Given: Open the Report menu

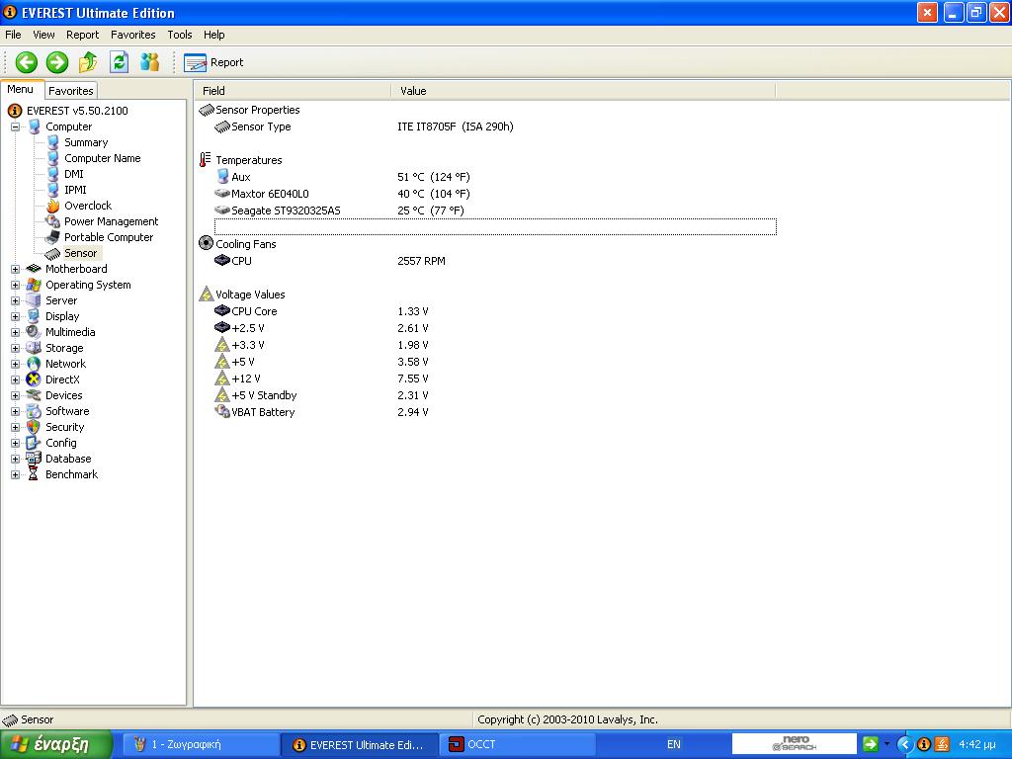Looking at the screenshot, I should click(x=83, y=35).
